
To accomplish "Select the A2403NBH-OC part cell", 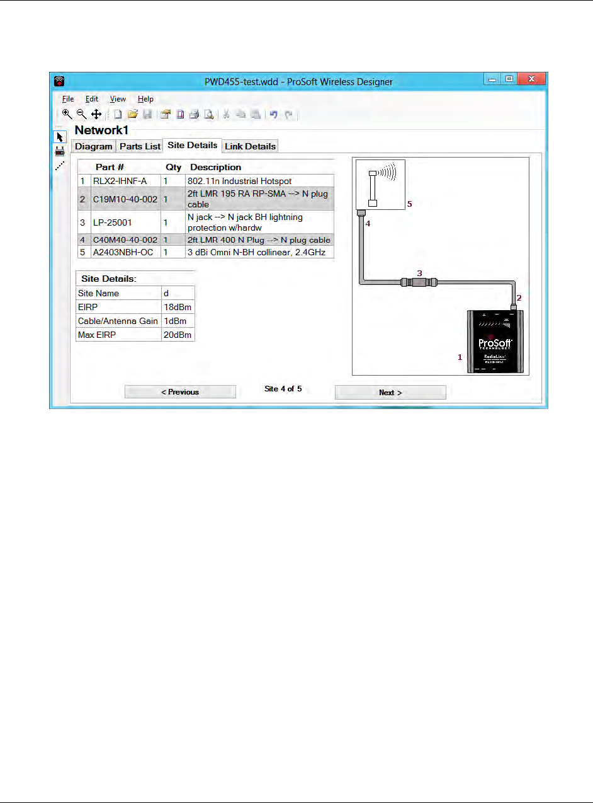I will pos(126,252).
